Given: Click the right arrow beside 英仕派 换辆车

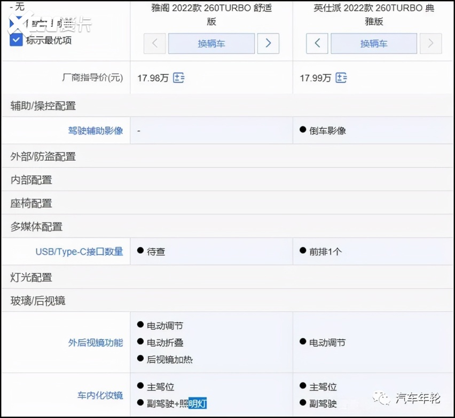Looking at the screenshot, I should pos(431,44).
